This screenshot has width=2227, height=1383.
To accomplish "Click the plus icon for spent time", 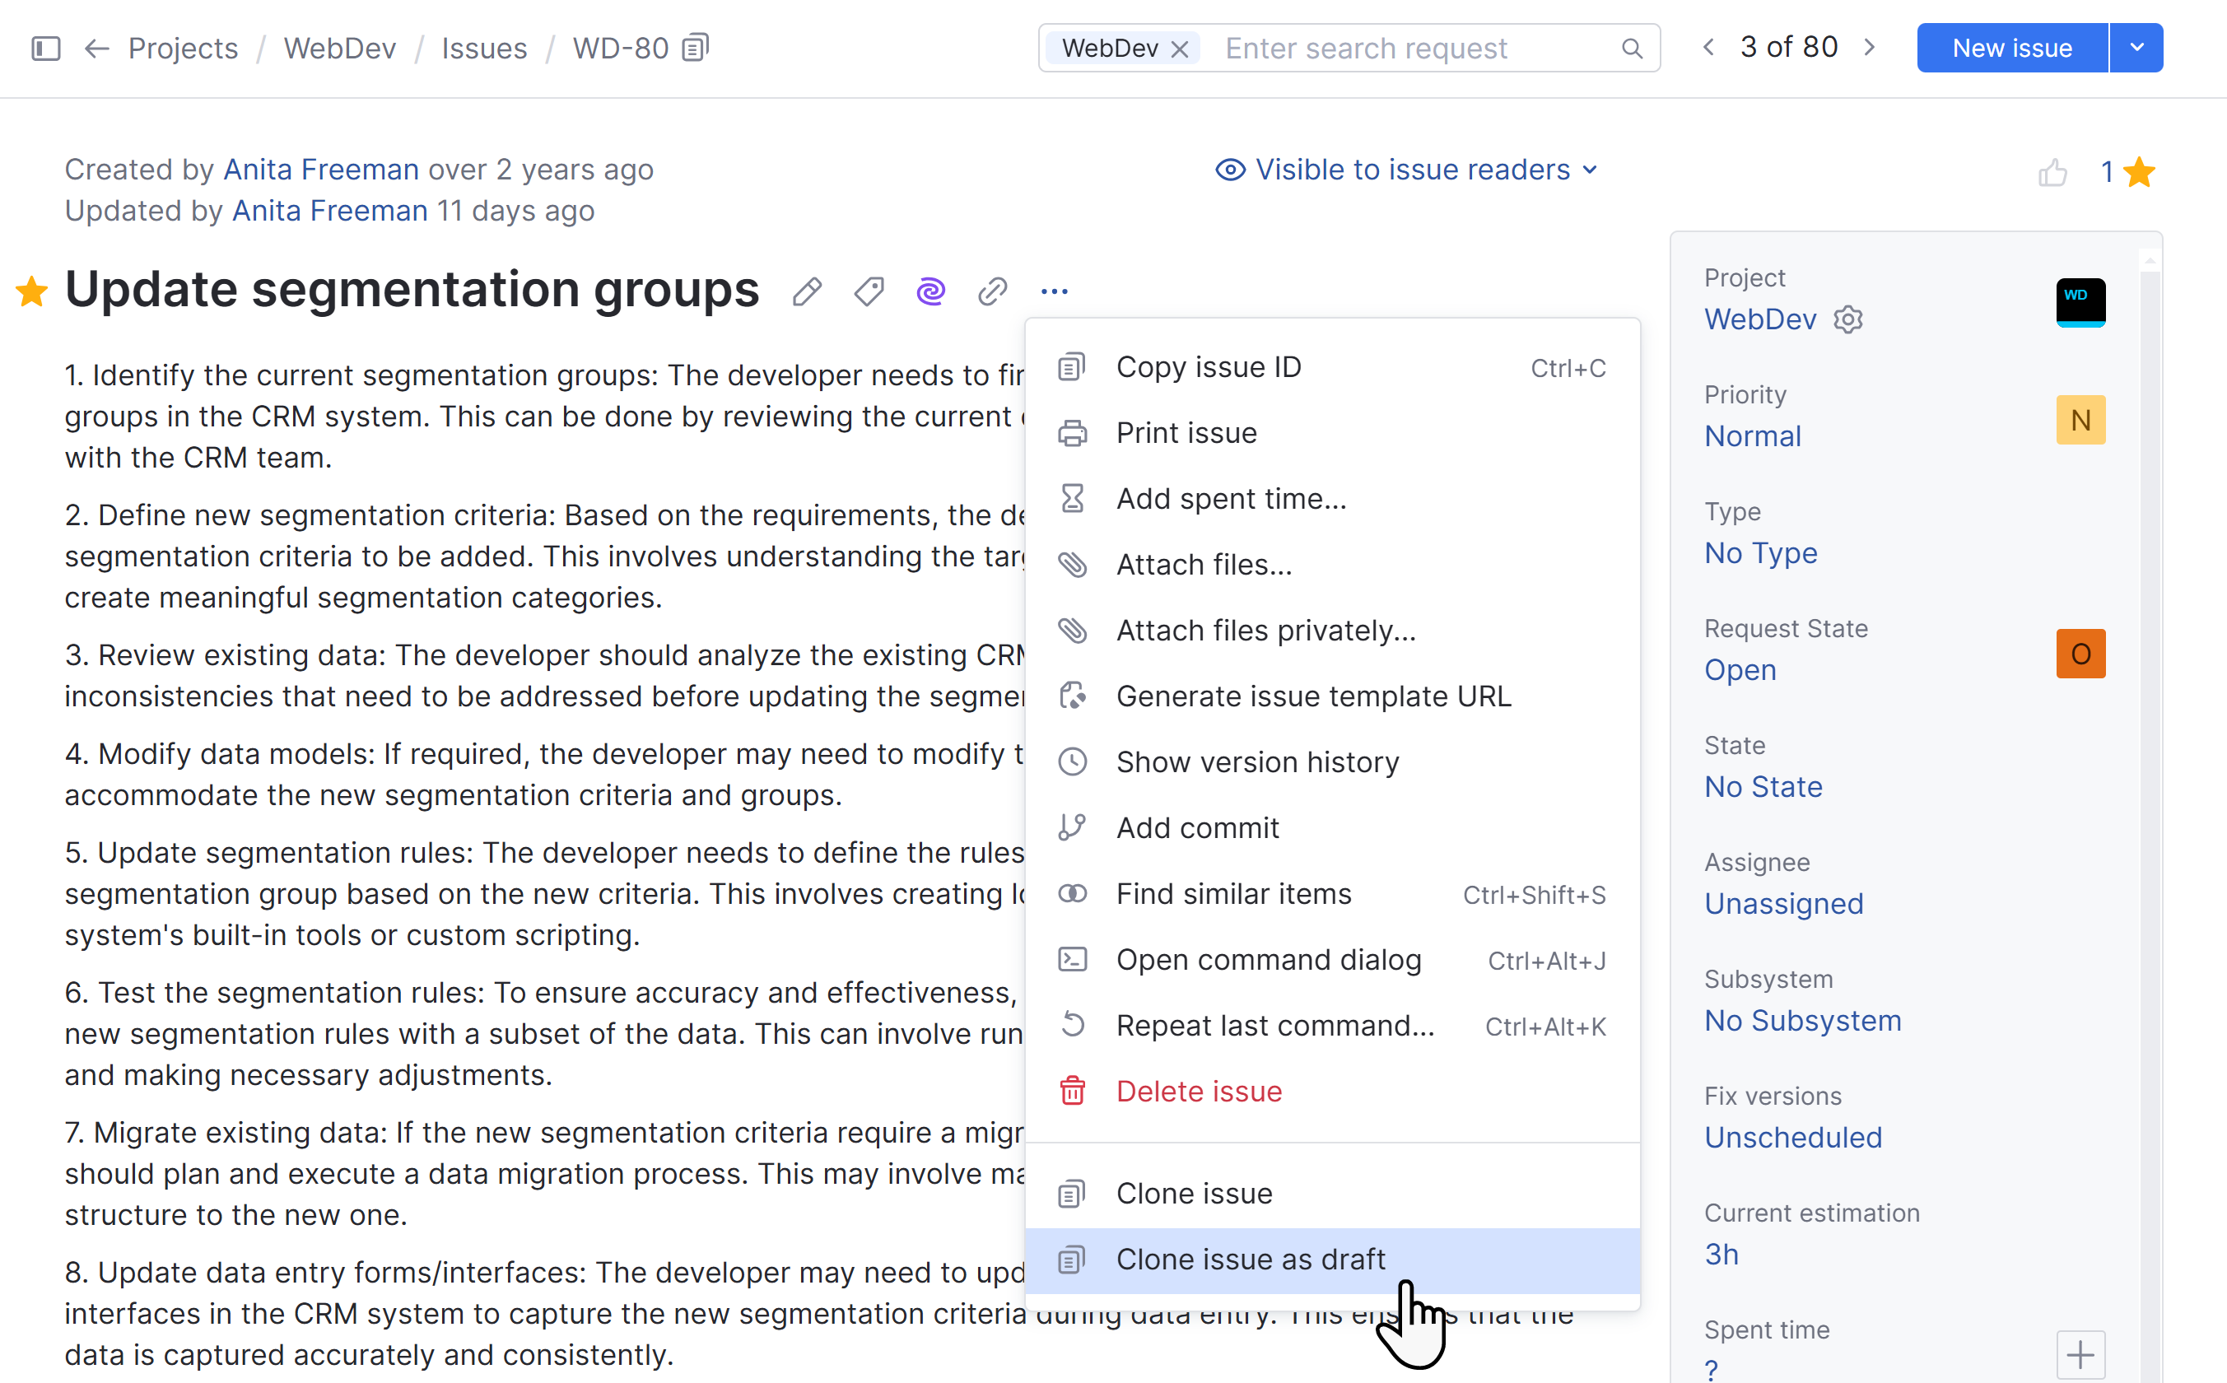I will pyautogui.click(x=2080, y=1355).
